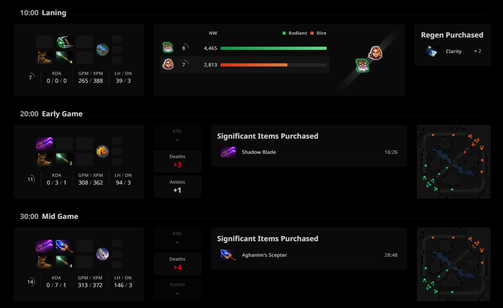Click the Early Game Deaths +3 tile
The width and height of the screenshot is (503, 308).
click(177, 161)
